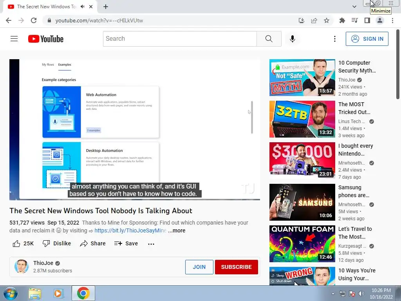Viewport: 401px width, 301px height.
Task: Open title 'The MOST Tricked Out...'
Action: pos(354,108)
